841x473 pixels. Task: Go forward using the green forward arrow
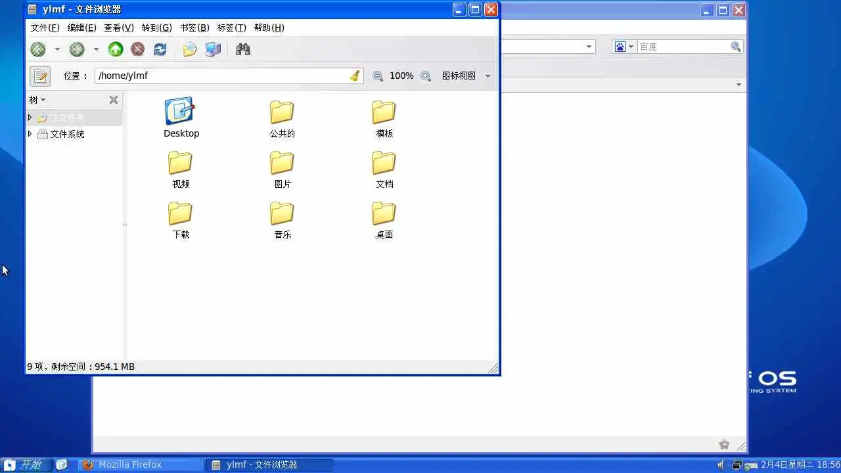point(77,49)
